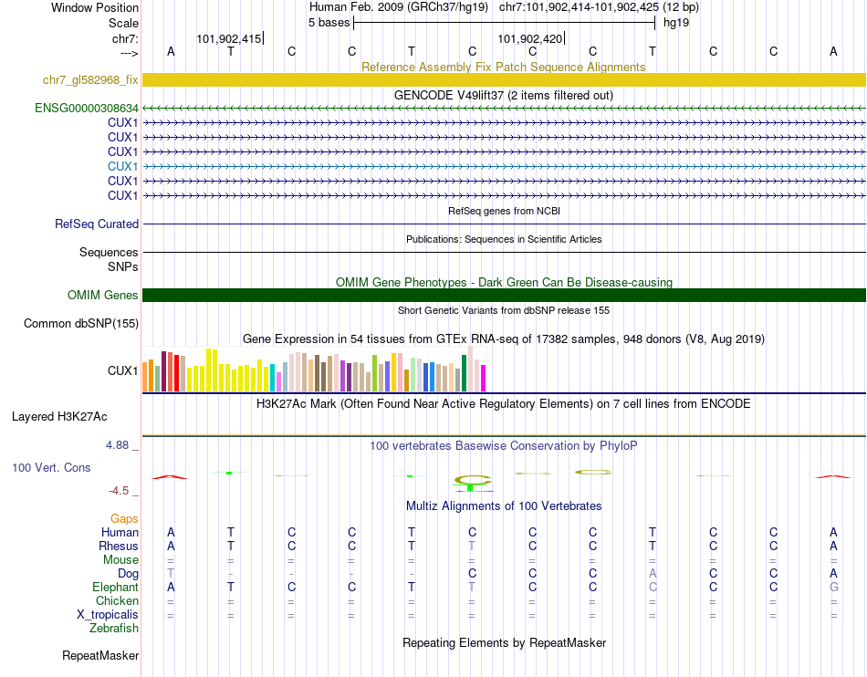This screenshot has height=677, width=867.
Task: Open the OMIM Genes track label
Action: coord(102,295)
